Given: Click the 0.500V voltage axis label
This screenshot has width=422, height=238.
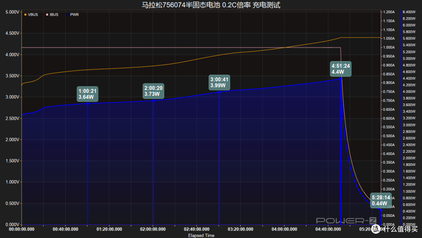Looking at the screenshot, I should coord(13,203).
